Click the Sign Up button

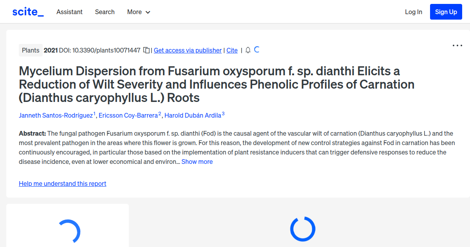coord(446,12)
